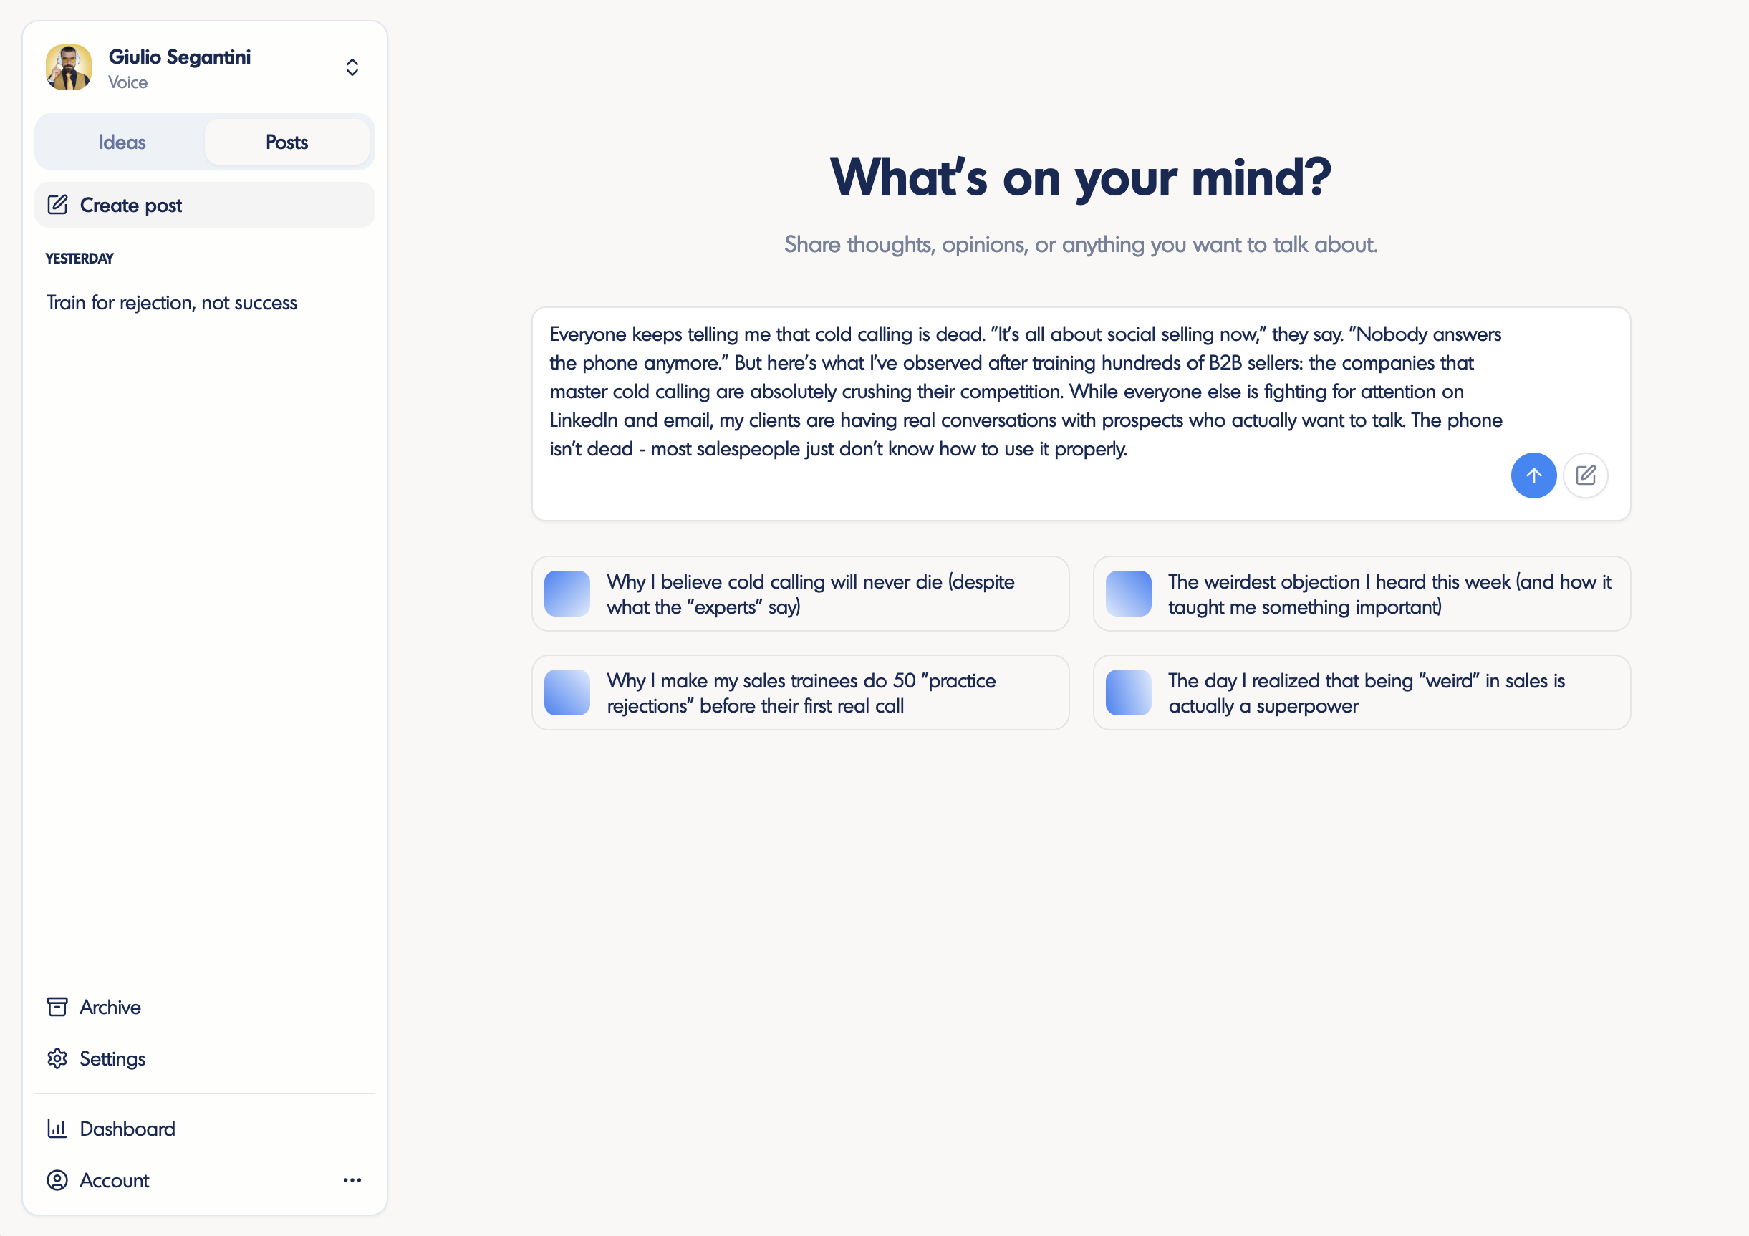Image resolution: width=1749 pixels, height=1236 pixels.
Task: Open the Account three-dots menu
Action: click(x=352, y=1179)
